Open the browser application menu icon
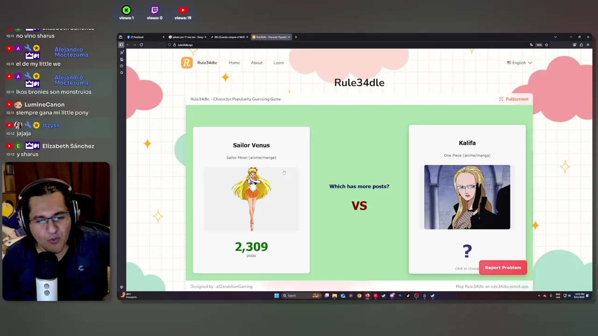Image resolution: width=598 pixels, height=336 pixels. (x=588, y=45)
